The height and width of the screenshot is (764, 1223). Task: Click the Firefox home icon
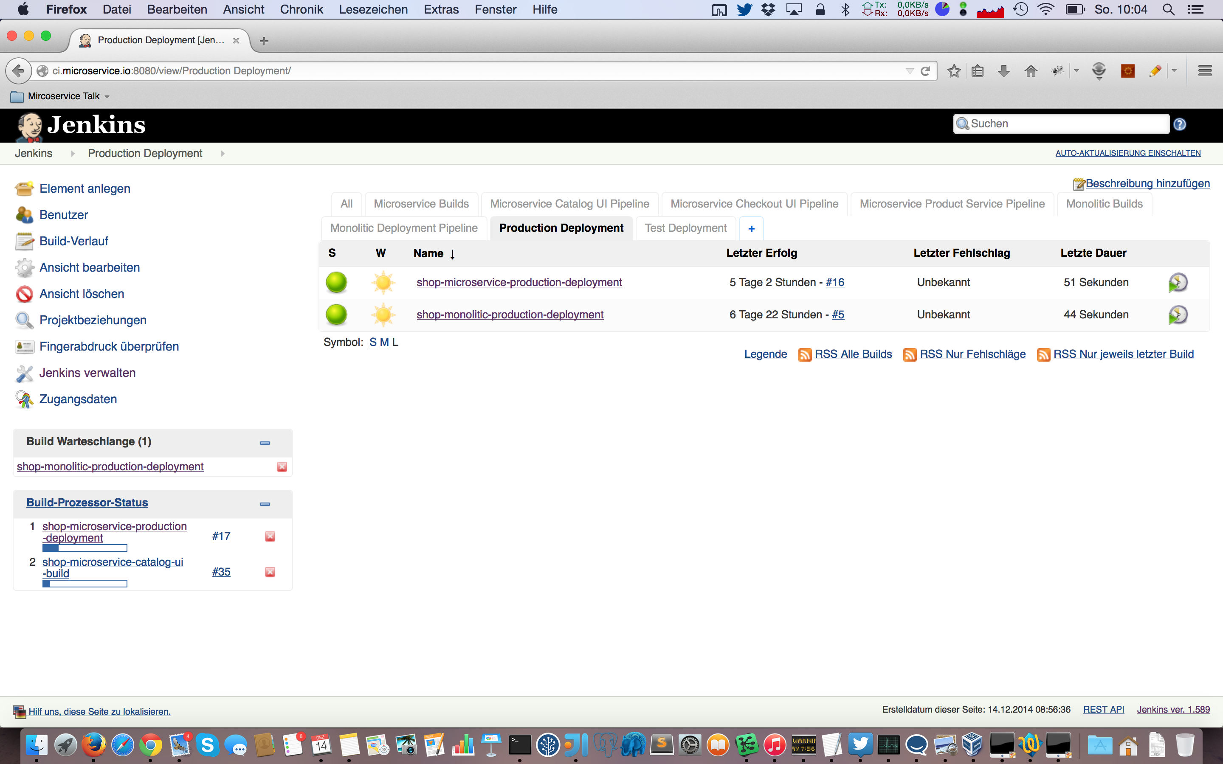pyautogui.click(x=1031, y=71)
